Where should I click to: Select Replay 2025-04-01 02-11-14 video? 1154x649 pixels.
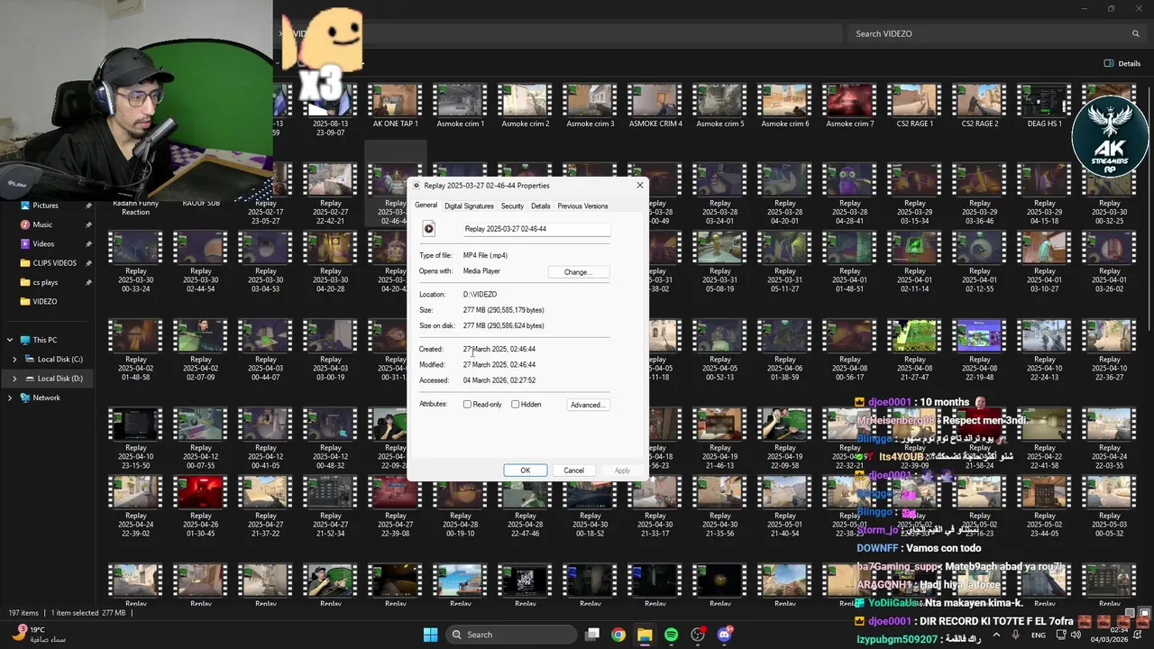pos(914,262)
